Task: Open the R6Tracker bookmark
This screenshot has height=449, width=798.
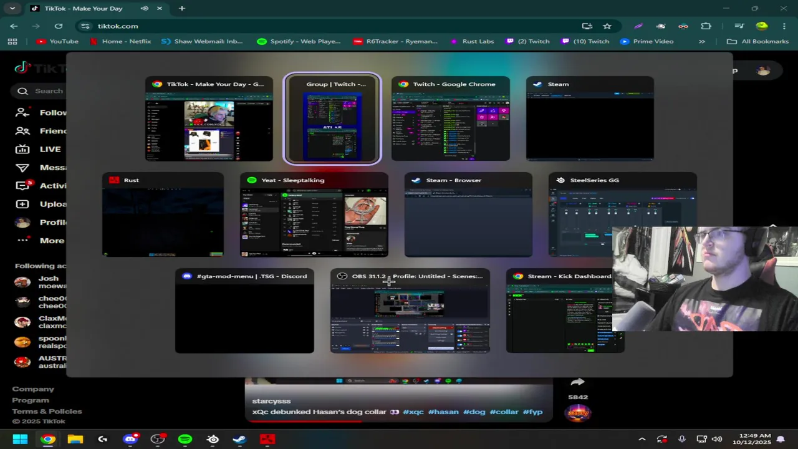Action: coord(395,41)
